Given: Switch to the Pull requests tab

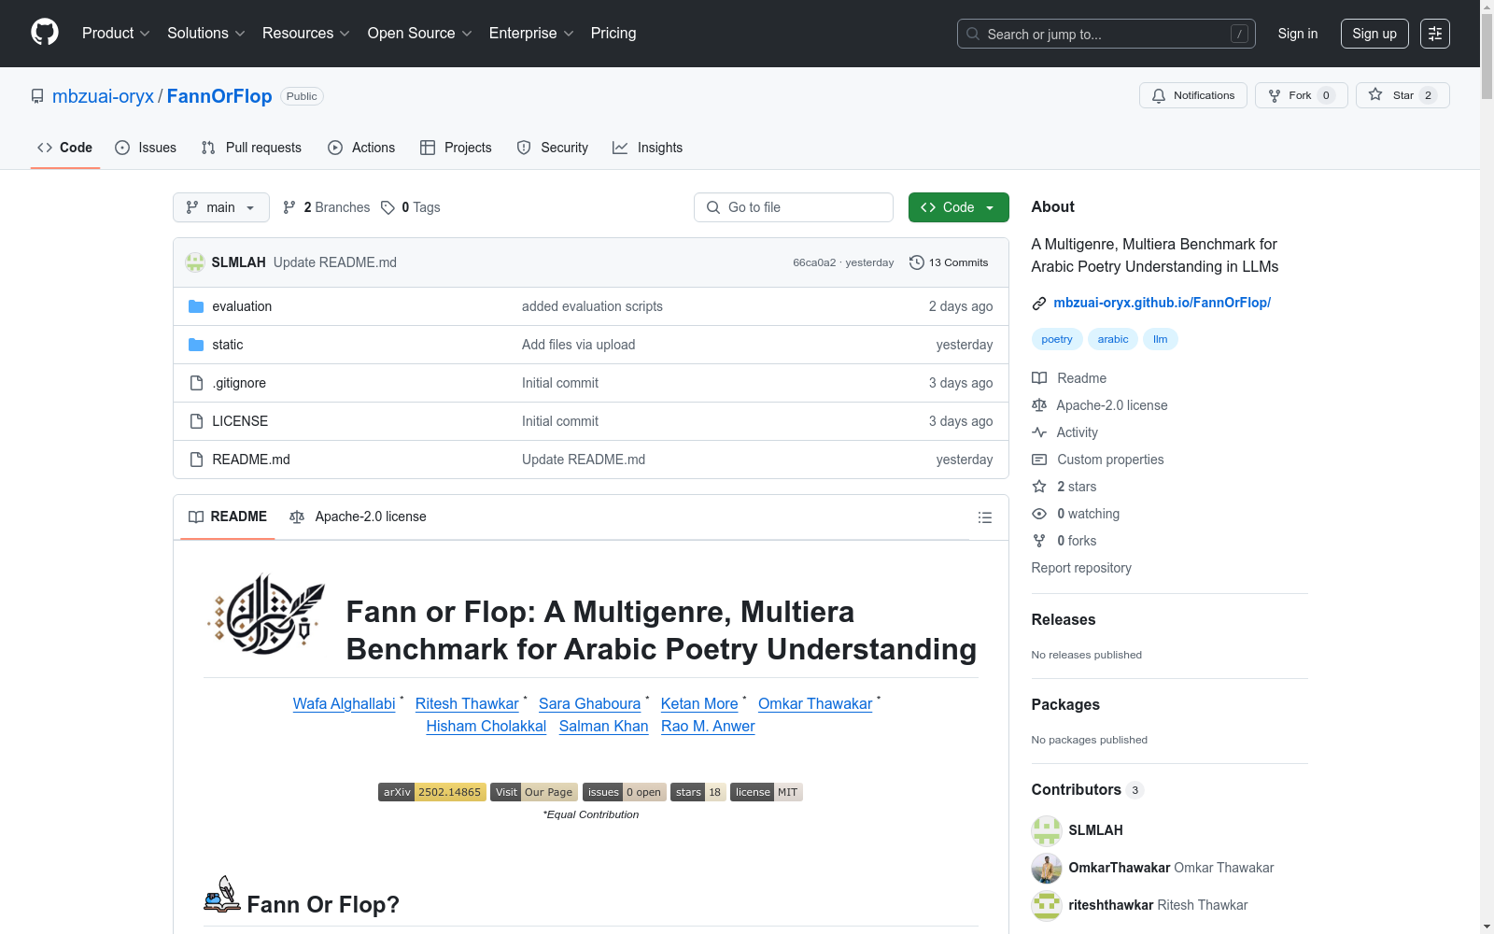Looking at the screenshot, I should click(x=251, y=148).
